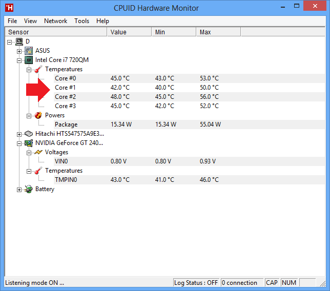Maximize the Hardware Monitor window
330x291 pixels.
click(297, 6)
